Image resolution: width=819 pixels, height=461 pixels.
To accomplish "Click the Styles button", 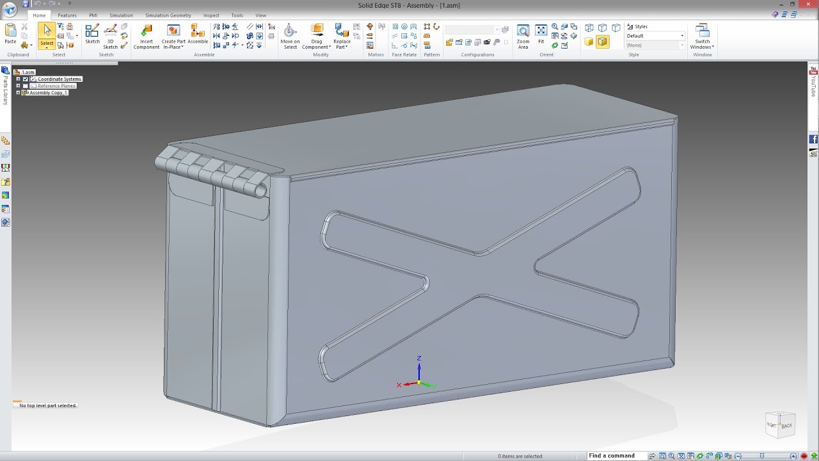I will pos(637,27).
